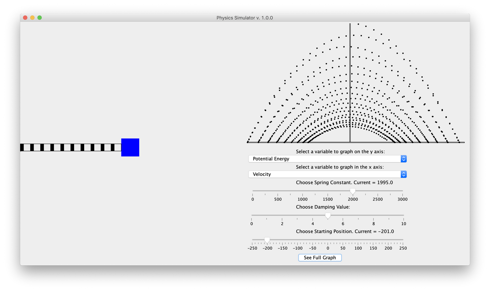
Task: Click the 'Select a variable to graph in the x axis' label
Action: [340, 167]
